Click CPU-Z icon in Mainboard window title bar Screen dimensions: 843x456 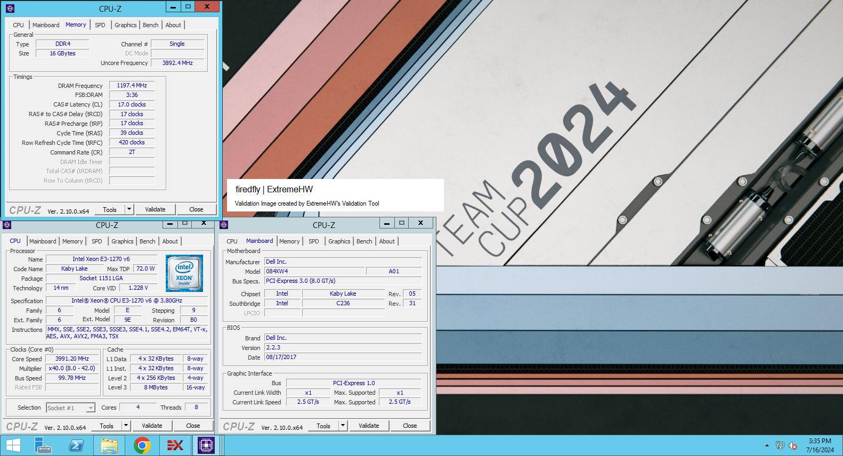(x=224, y=225)
